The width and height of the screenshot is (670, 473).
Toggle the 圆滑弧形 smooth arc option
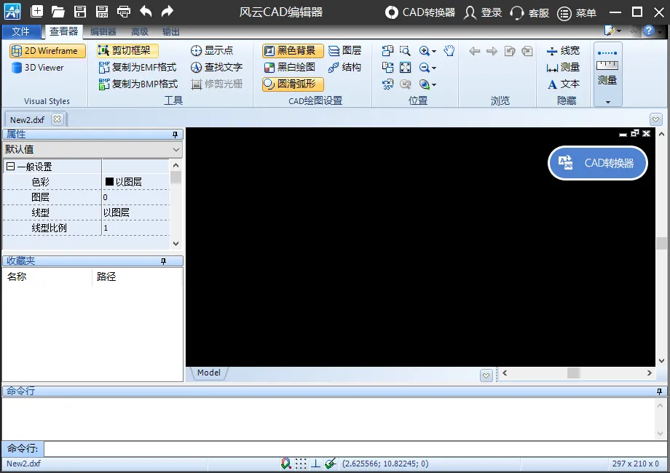tap(293, 84)
